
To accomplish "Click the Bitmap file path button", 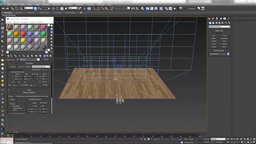I will 32,96.
